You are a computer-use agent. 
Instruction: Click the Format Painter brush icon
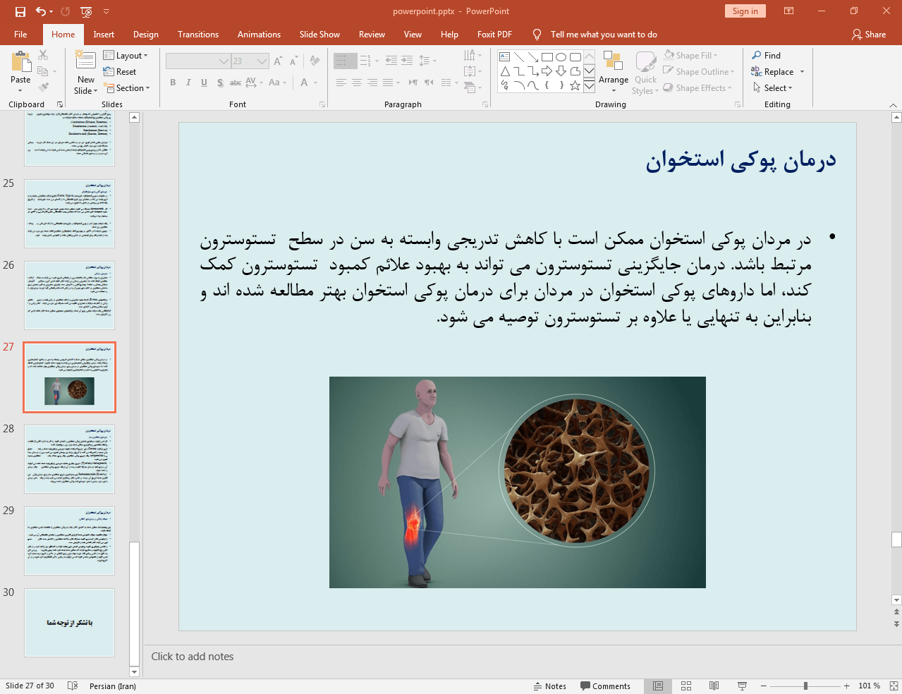(x=44, y=87)
